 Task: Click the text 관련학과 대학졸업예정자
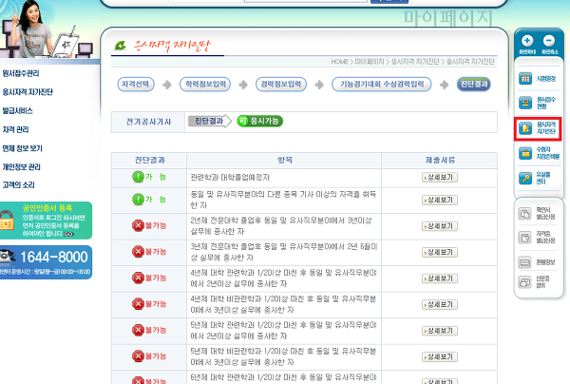pyautogui.click(x=230, y=178)
